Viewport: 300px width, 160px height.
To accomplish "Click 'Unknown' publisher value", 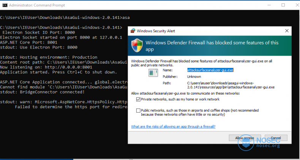I will [x=194, y=76].
